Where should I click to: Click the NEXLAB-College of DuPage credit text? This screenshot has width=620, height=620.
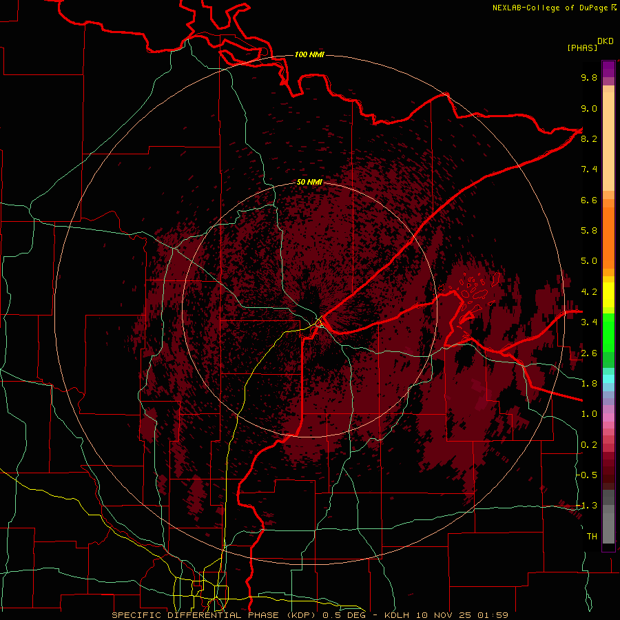pyautogui.click(x=550, y=8)
